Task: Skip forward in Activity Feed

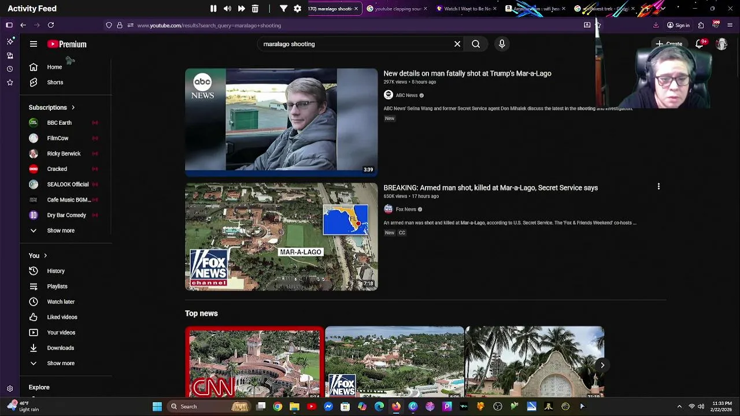Action: (241, 9)
